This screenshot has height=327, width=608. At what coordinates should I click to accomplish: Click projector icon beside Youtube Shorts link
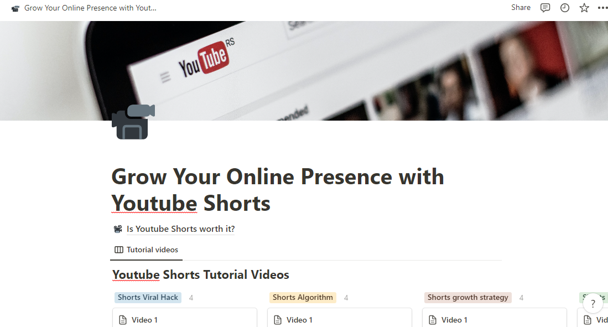(x=118, y=229)
